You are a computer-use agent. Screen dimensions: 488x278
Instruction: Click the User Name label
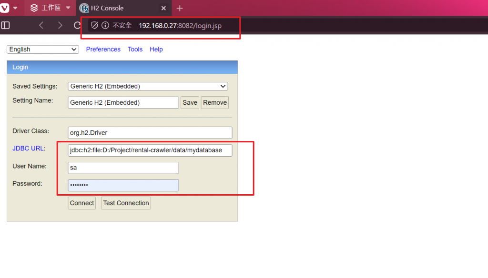[x=30, y=166]
